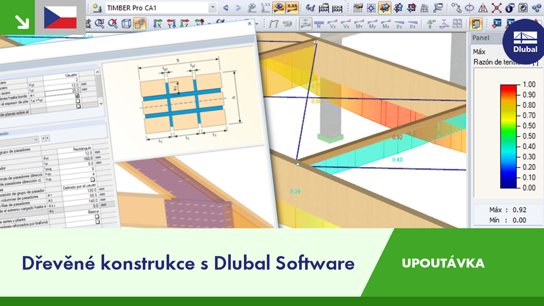Click the Mín : 0.00 value
The height and width of the screenshot is (306, 544).
pyautogui.click(x=507, y=220)
